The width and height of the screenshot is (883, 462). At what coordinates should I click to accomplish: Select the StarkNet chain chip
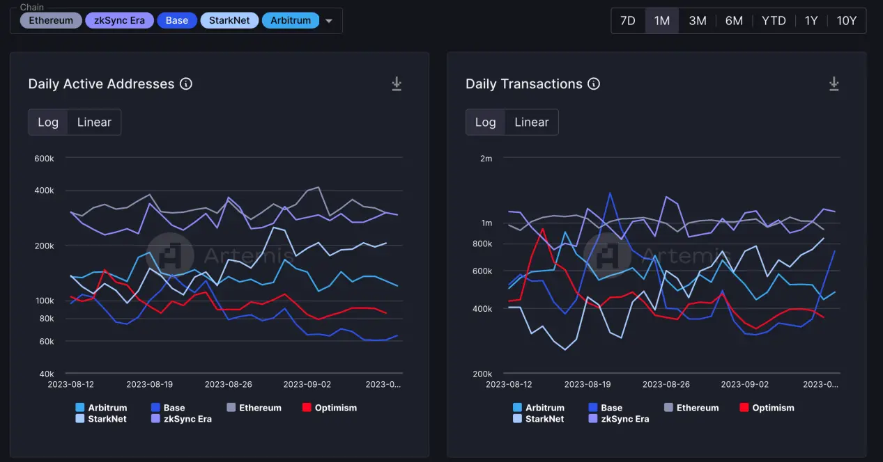click(x=229, y=20)
